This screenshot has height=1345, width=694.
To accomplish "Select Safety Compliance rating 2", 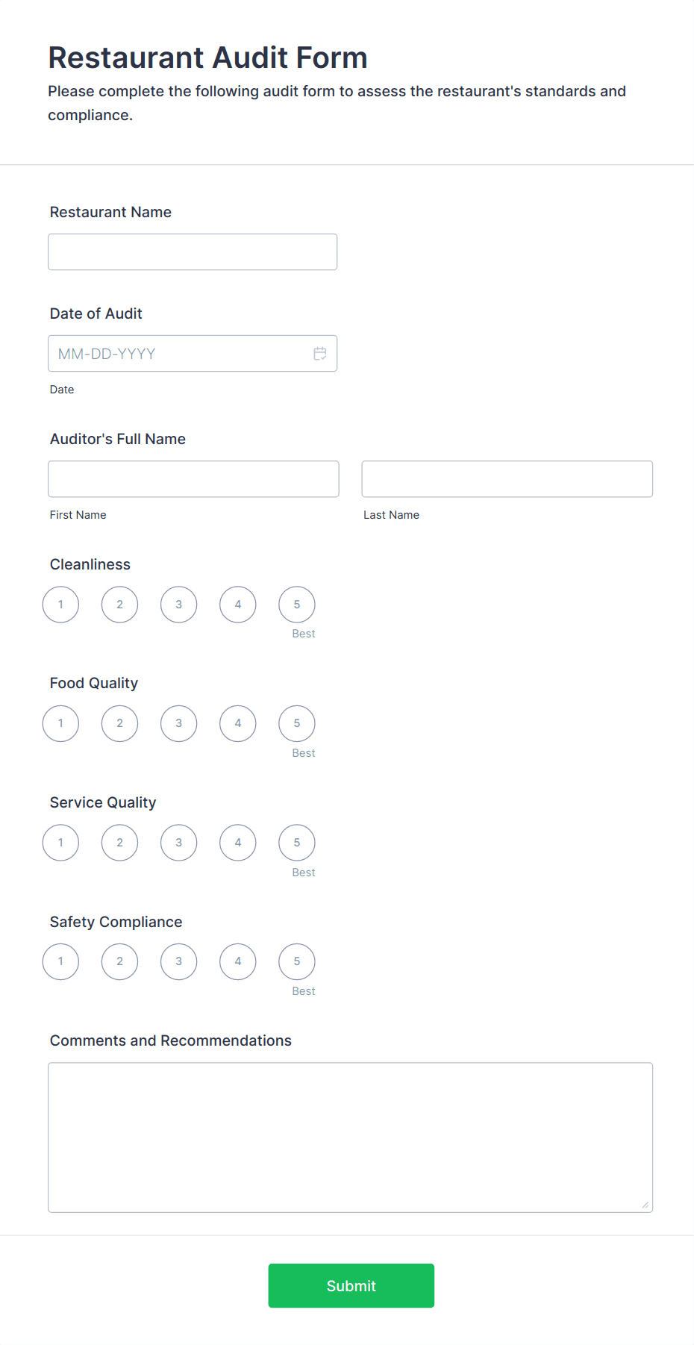I will 120,961.
